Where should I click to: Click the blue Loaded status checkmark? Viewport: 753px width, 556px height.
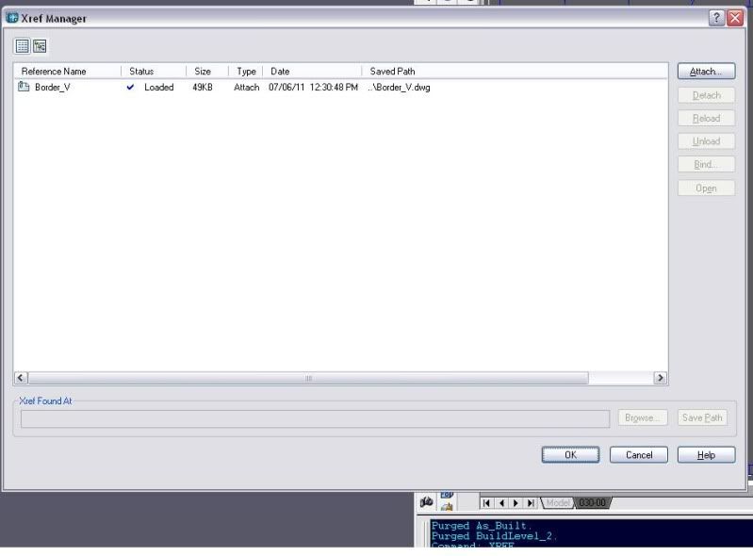(x=130, y=88)
